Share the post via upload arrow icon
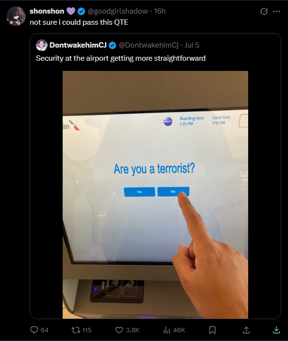 click(246, 330)
